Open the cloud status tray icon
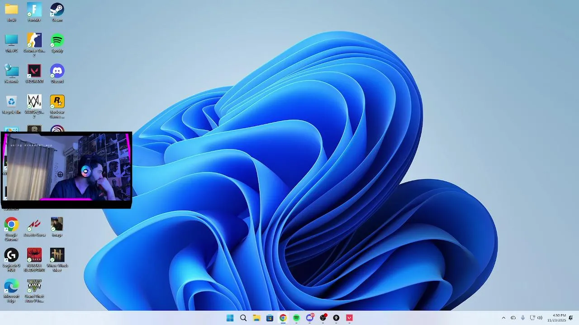The height and width of the screenshot is (325, 579). [x=513, y=318]
